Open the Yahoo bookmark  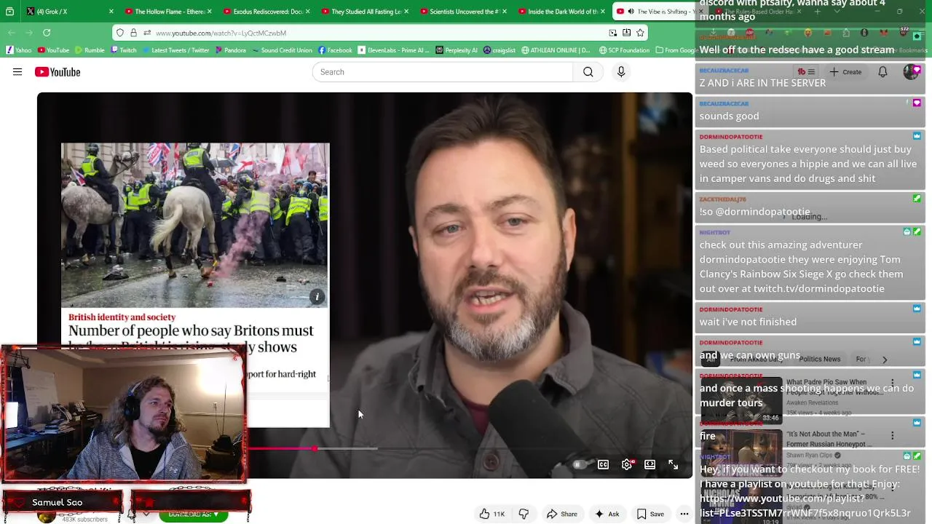coord(19,50)
